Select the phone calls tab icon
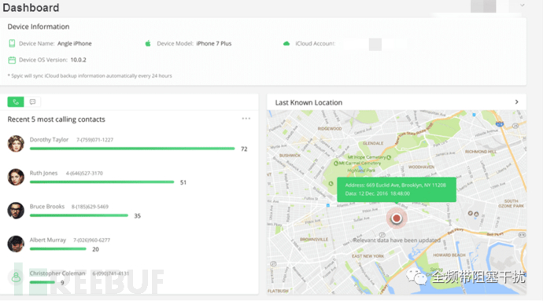 tap(16, 101)
